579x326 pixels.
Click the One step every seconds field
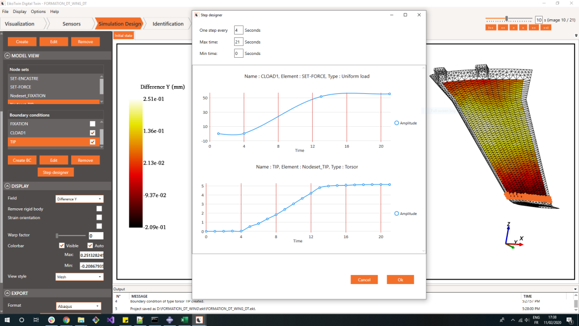pyautogui.click(x=239, y=31)
